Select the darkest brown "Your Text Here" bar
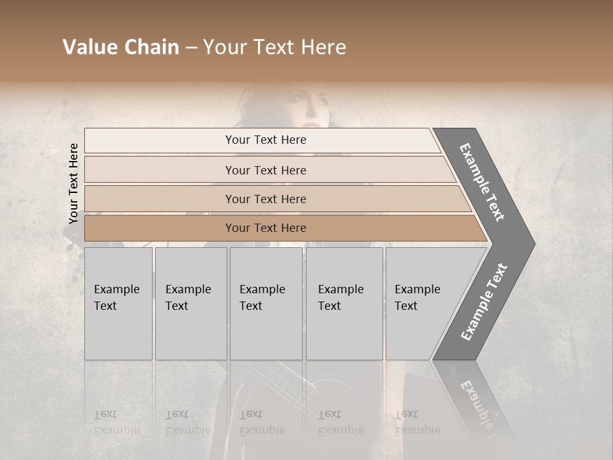This screenshot has width=613, height=460. tap(265, 228)
